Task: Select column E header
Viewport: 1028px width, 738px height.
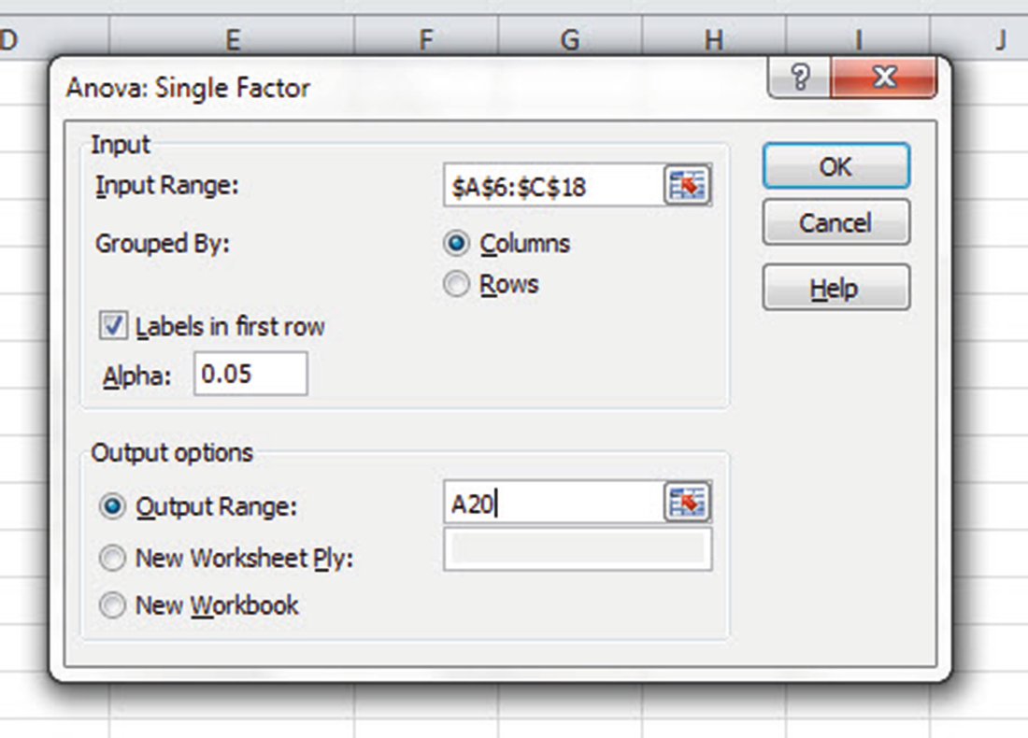Action: click(232, 39)
